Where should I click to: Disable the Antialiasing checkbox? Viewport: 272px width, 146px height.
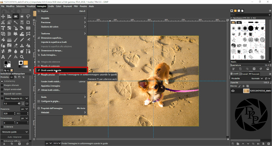pos(2,81)
